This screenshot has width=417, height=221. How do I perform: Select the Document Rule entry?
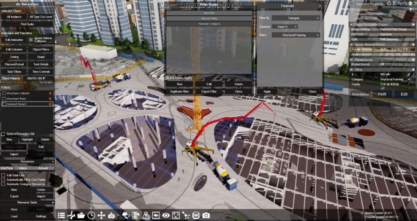coord(209,19)
